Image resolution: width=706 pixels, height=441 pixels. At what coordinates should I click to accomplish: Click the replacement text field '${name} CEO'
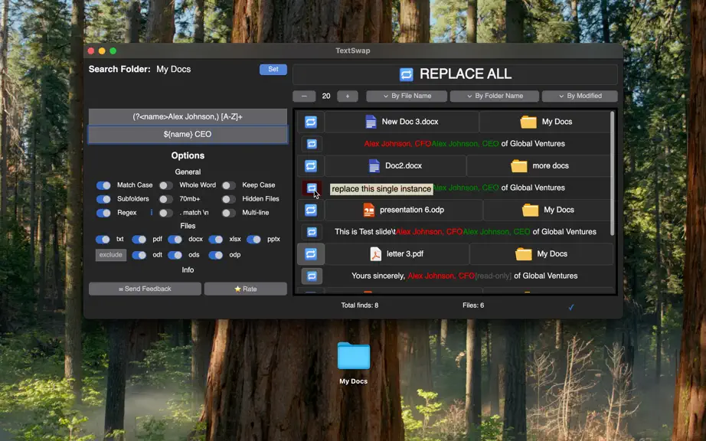pos(188,135)
